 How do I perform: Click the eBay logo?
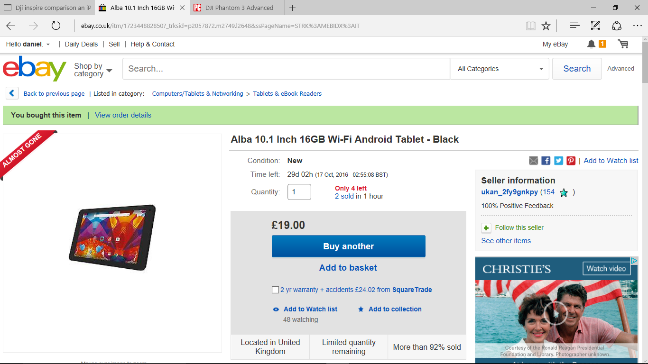pyautogui.click(x=35, y=68)
